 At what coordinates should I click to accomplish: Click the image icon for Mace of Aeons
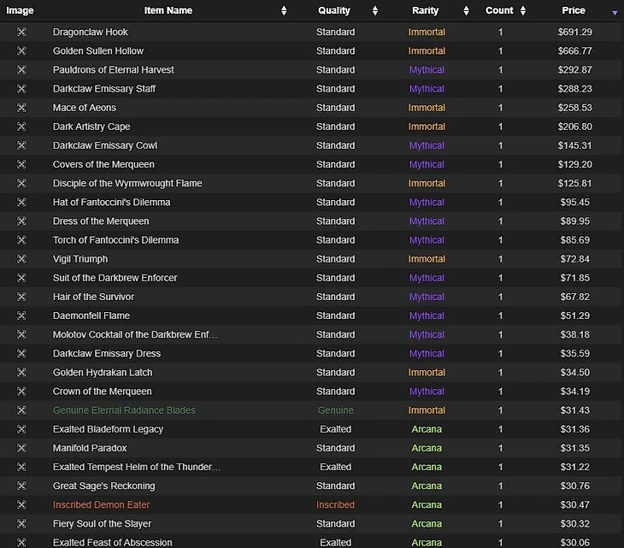(21, 108)
